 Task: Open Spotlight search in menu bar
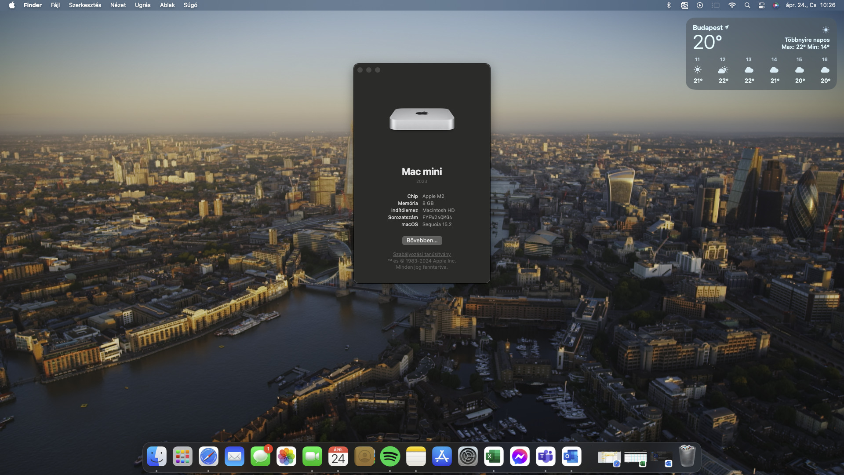(x=747, y=5)
